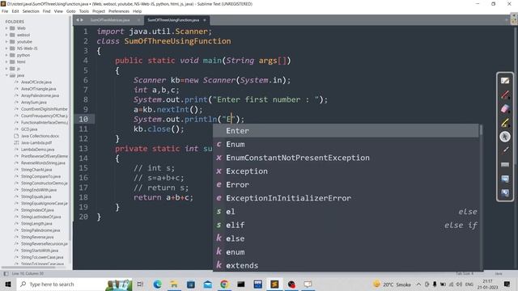Image resolution: width=518 pixels, height=291 pixels.
Task: Click the weather widget showing 20°C Smoke
Action: pyautogui.click(x=392, y=284)
